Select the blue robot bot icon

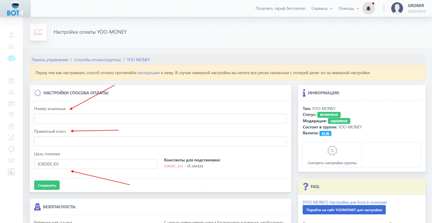point(11,58)
